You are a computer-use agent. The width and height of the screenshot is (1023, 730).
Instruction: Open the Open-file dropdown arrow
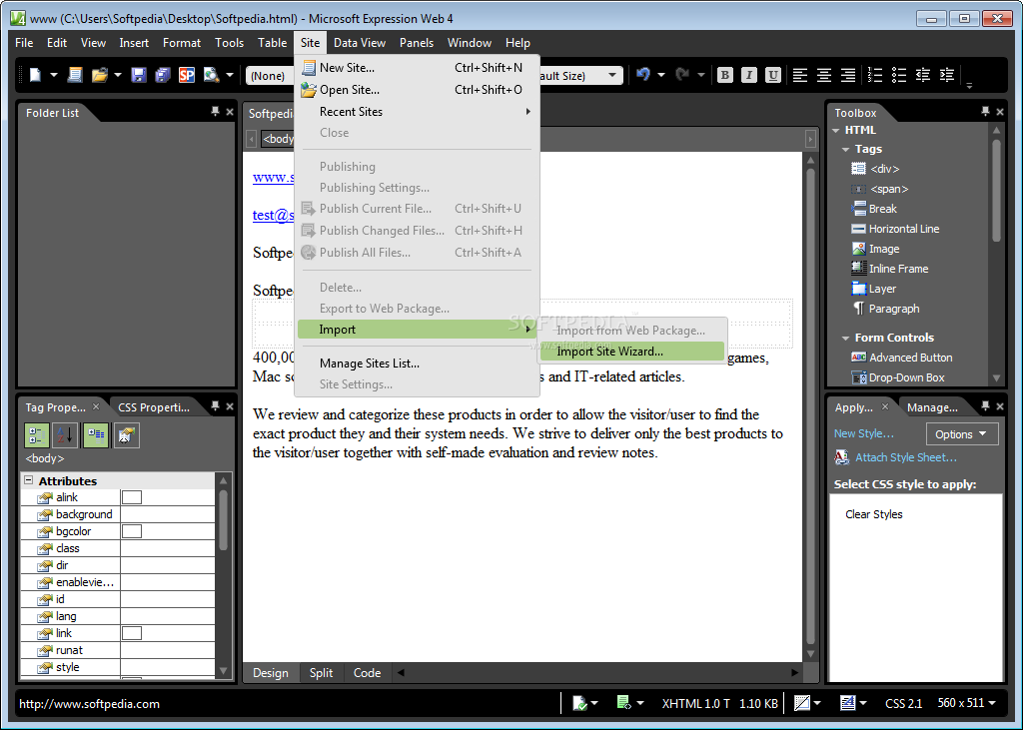pos(118,76)
